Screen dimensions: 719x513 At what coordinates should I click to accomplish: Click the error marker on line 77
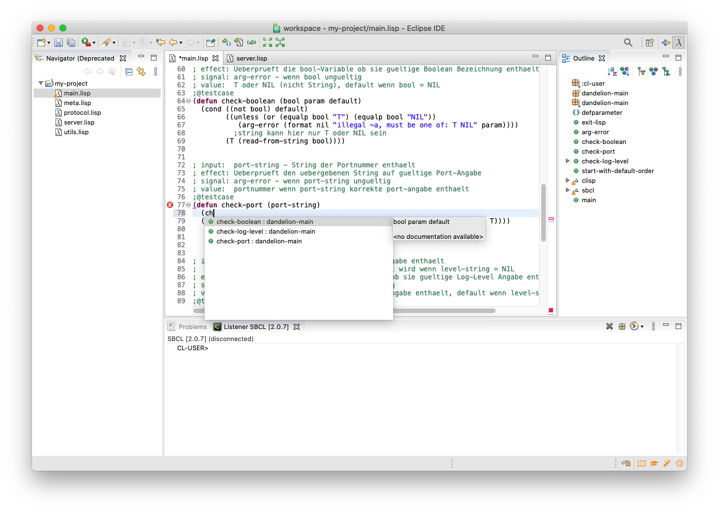[x=170, y=205]
